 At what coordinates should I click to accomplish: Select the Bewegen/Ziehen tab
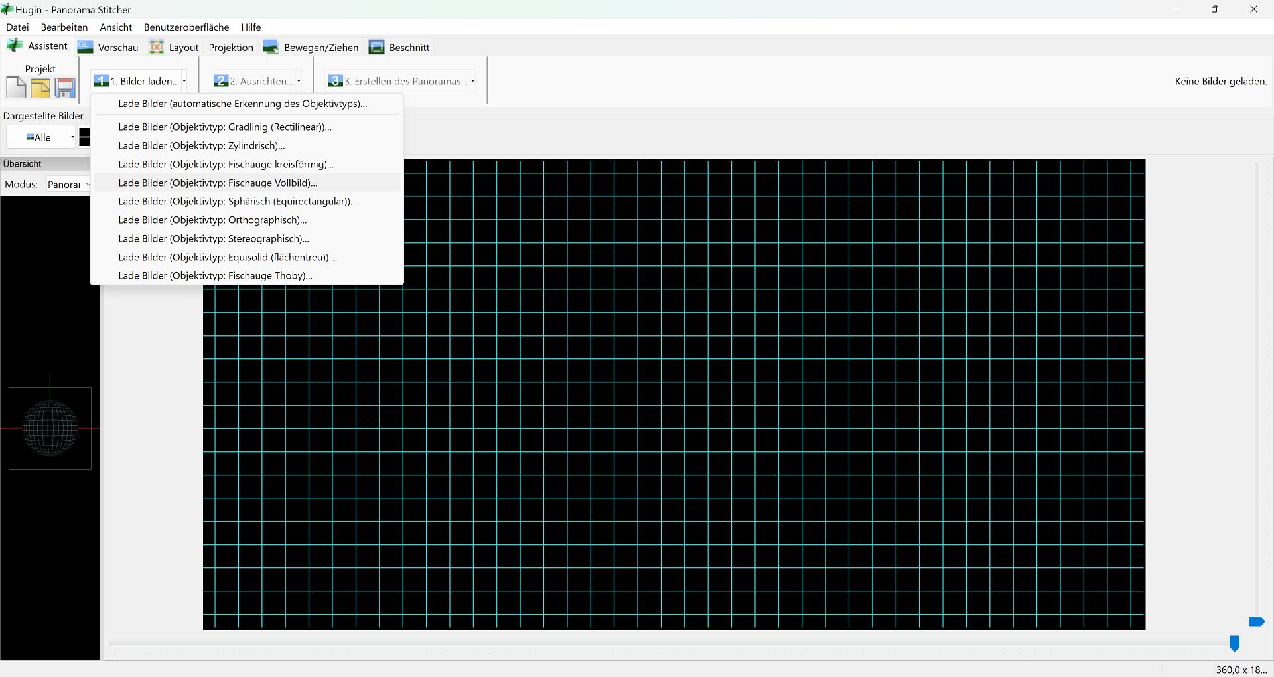311,47
